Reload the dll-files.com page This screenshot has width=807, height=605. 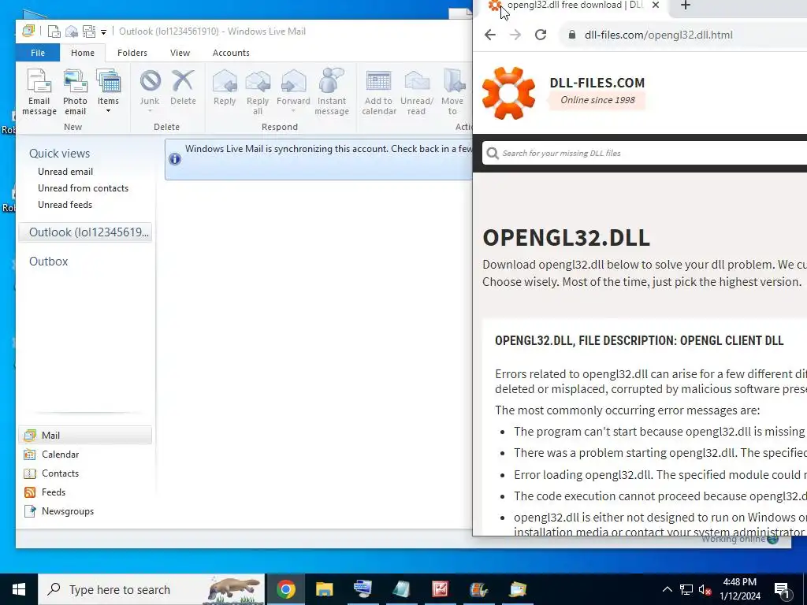tap(541, 35)
